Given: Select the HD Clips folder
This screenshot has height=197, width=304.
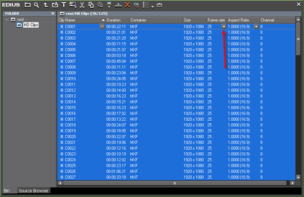Looking at the screenshot, I should pyautogui.click(x=31, y=25).
